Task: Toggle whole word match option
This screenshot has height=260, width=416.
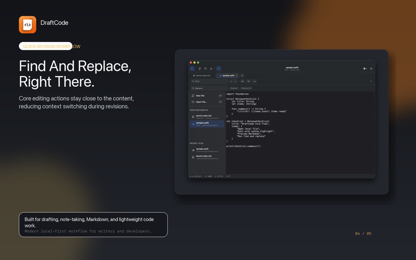Action: click(248, 81)
